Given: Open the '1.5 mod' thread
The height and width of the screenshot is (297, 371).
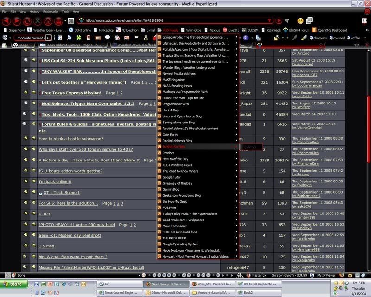Looking at the screenshot, I should (x=46, y=246).
